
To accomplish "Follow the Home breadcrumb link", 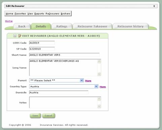I will [x=9, y=21].
